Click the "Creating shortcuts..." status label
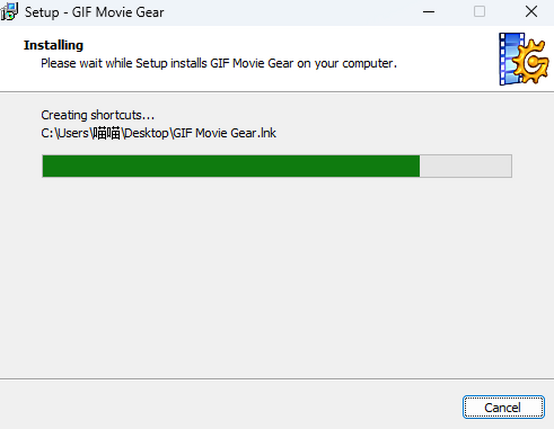Screen dimensions: 554x429 click(98, 115)
